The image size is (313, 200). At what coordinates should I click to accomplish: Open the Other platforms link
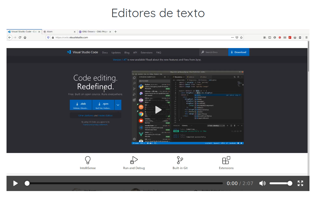pyautogui.click(x=86, y=115)
